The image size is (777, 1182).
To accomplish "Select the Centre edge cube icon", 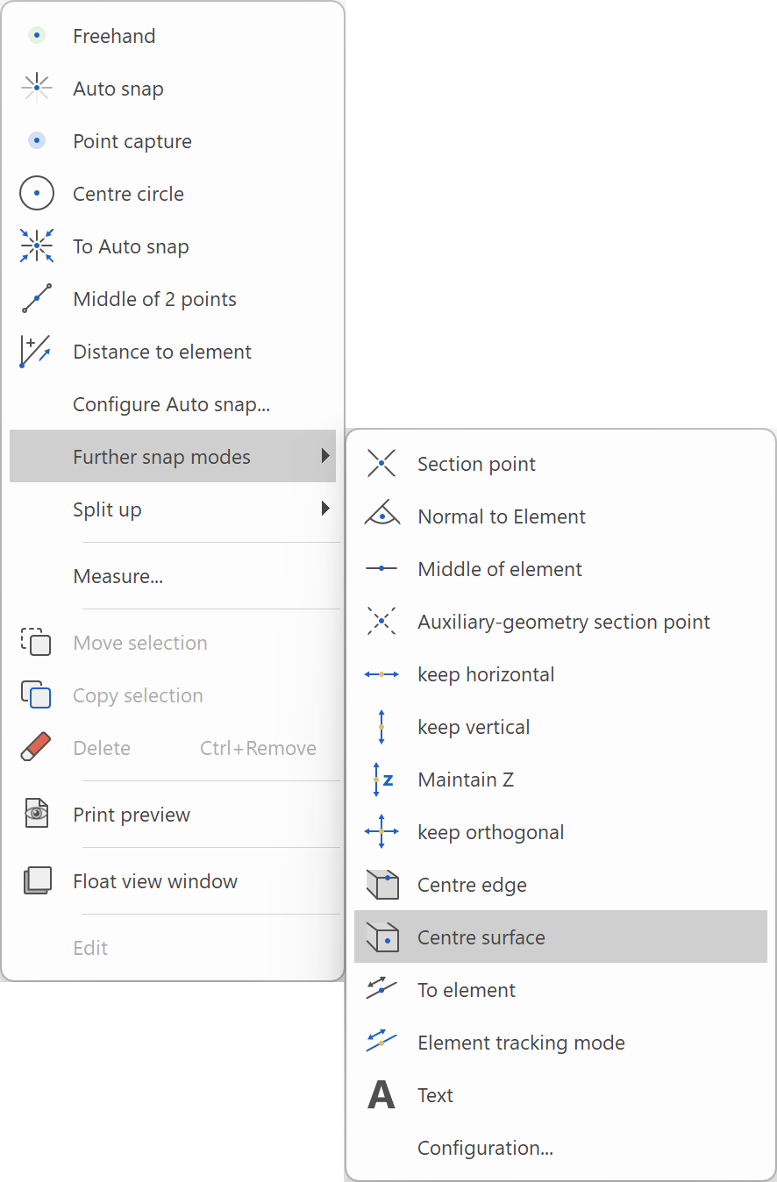I will click(x=381, y=885).
